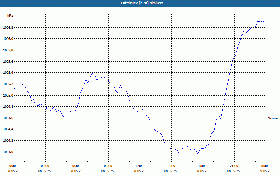Click the 00:00 time label above 09.05.25
The height and width of the screenshot is (175, 280).
pos(266,166)
